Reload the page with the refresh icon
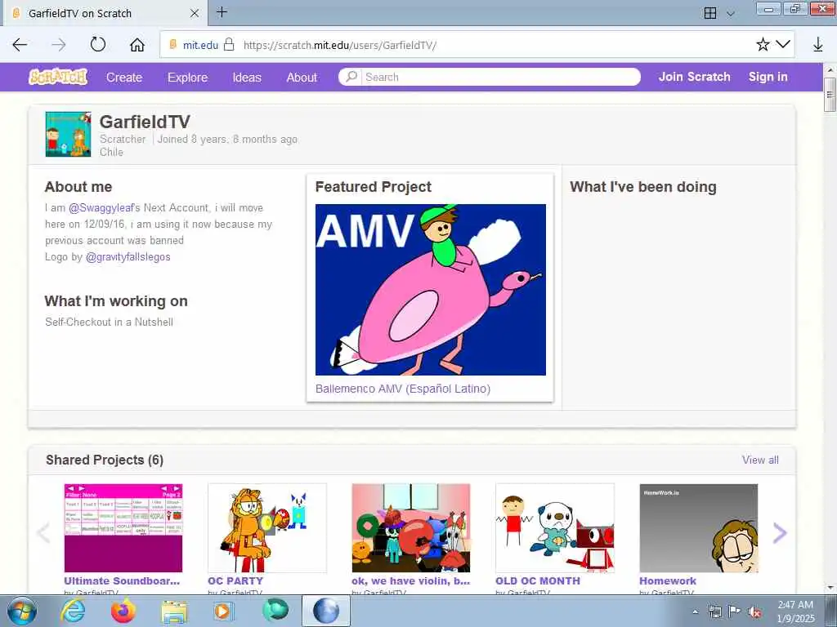The width and height of the screenshot is (837, 627). (x=98, y=44)
